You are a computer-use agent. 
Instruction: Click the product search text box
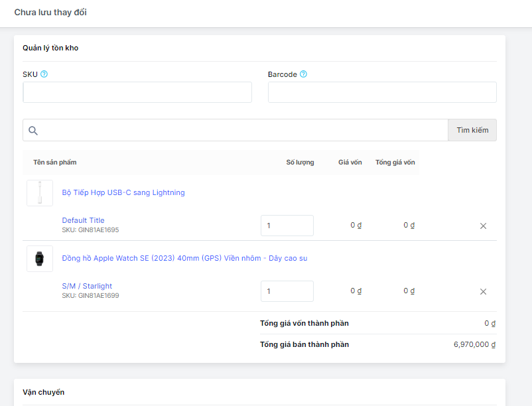235,130
